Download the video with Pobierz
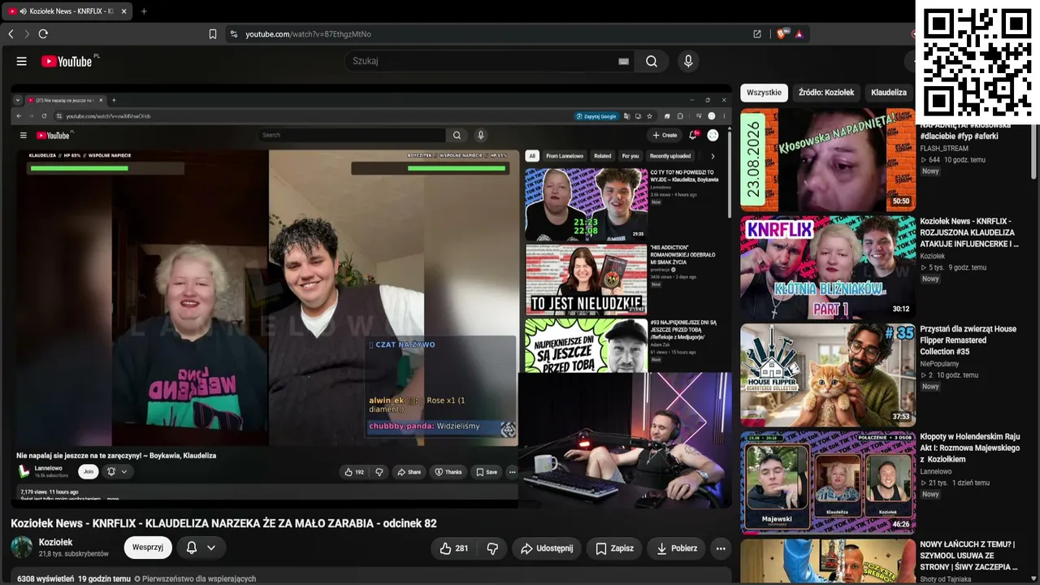Viewport: 1040px width, 585px height. (x=676, y=548)
